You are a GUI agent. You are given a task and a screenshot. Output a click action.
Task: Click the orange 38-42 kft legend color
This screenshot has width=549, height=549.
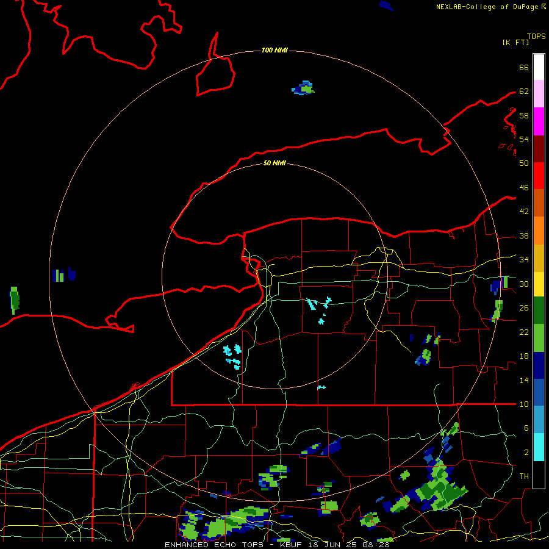point(539,231)
